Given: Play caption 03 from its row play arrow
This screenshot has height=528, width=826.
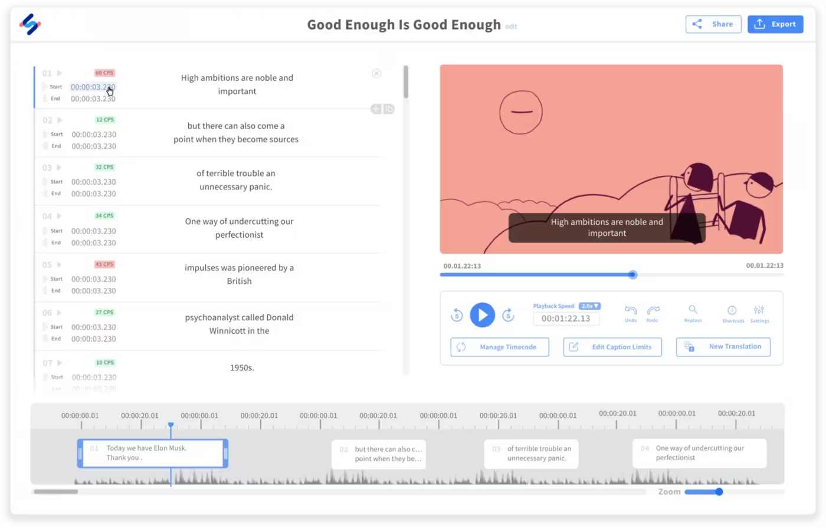Looking at the screenshot, I should pos(59,168).
